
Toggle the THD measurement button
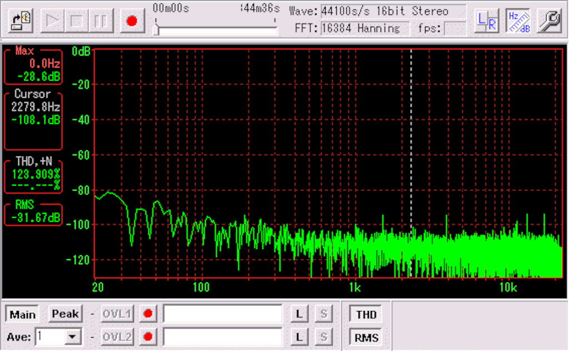pyautogui.click(x=366, y=314)
